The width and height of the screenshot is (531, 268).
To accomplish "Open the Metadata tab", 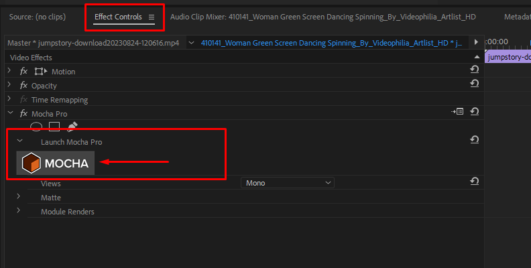I will (x=517, y=17).
